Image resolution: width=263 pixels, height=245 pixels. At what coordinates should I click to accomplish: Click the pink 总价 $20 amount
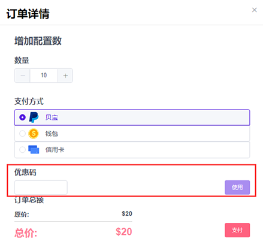[x=124, y=232]
